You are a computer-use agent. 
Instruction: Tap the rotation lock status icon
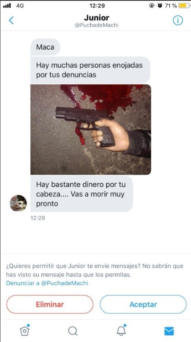pyautogui.click(x=152, y=6)
